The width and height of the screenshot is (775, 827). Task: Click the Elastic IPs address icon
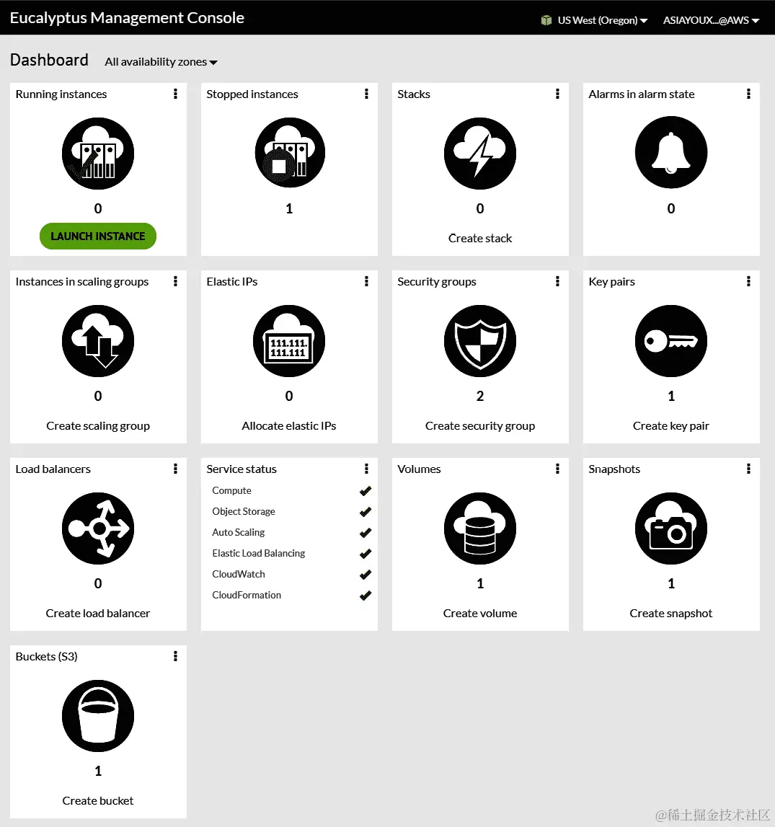[x=289, y=341]
